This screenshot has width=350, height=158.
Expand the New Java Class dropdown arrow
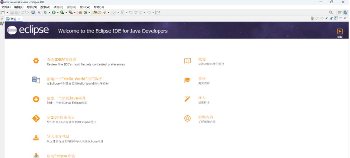(x=89, y=13)
